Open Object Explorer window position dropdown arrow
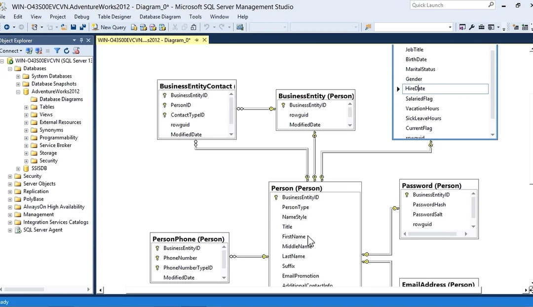Screen dimensions: 533x307 74,40
